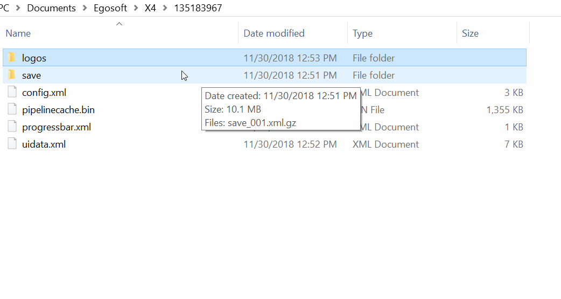This screenshot has height=299, width=561.
Task: Click the logos folder icon
Action: pyautogui.click(x=12, y=58)
